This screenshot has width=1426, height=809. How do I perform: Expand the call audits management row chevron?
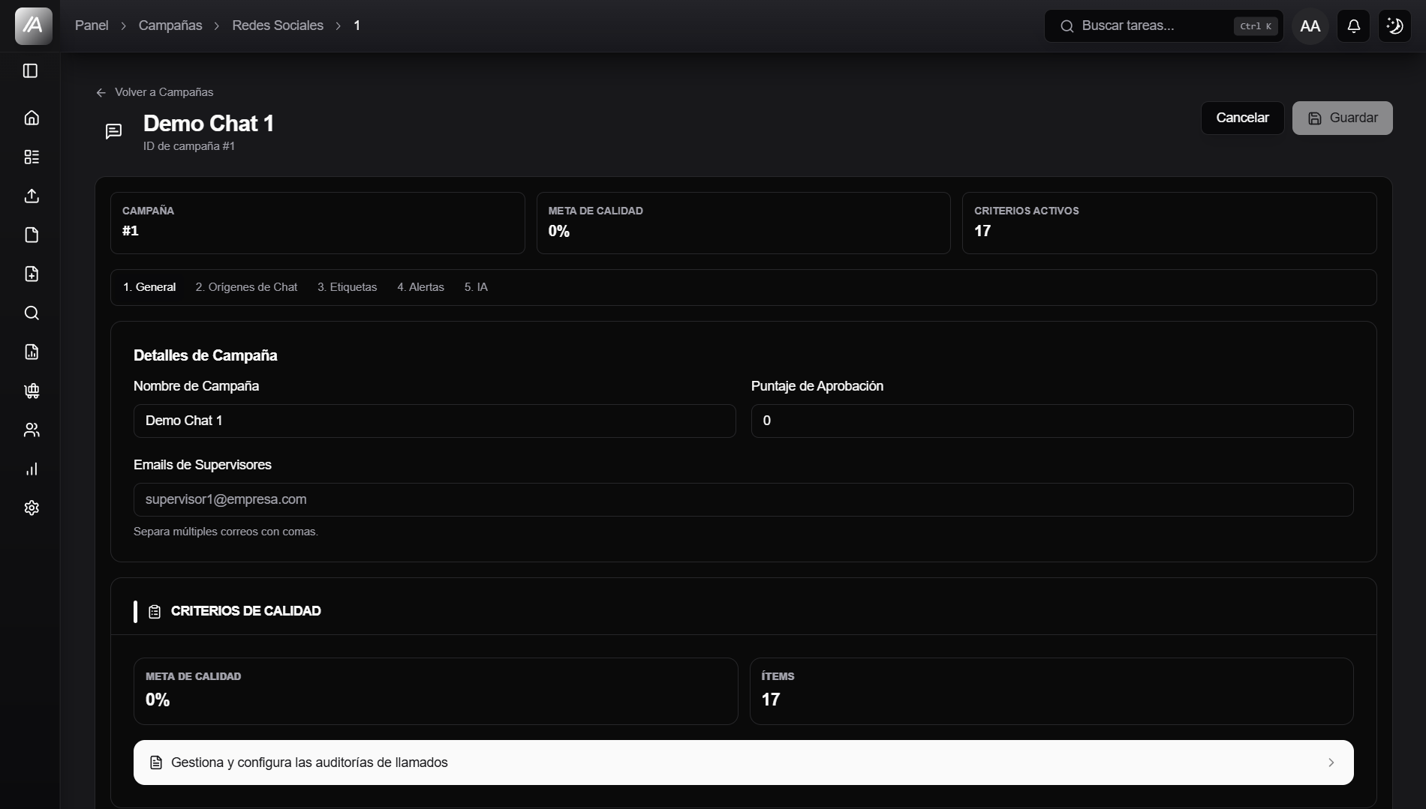coord(1331,763)
